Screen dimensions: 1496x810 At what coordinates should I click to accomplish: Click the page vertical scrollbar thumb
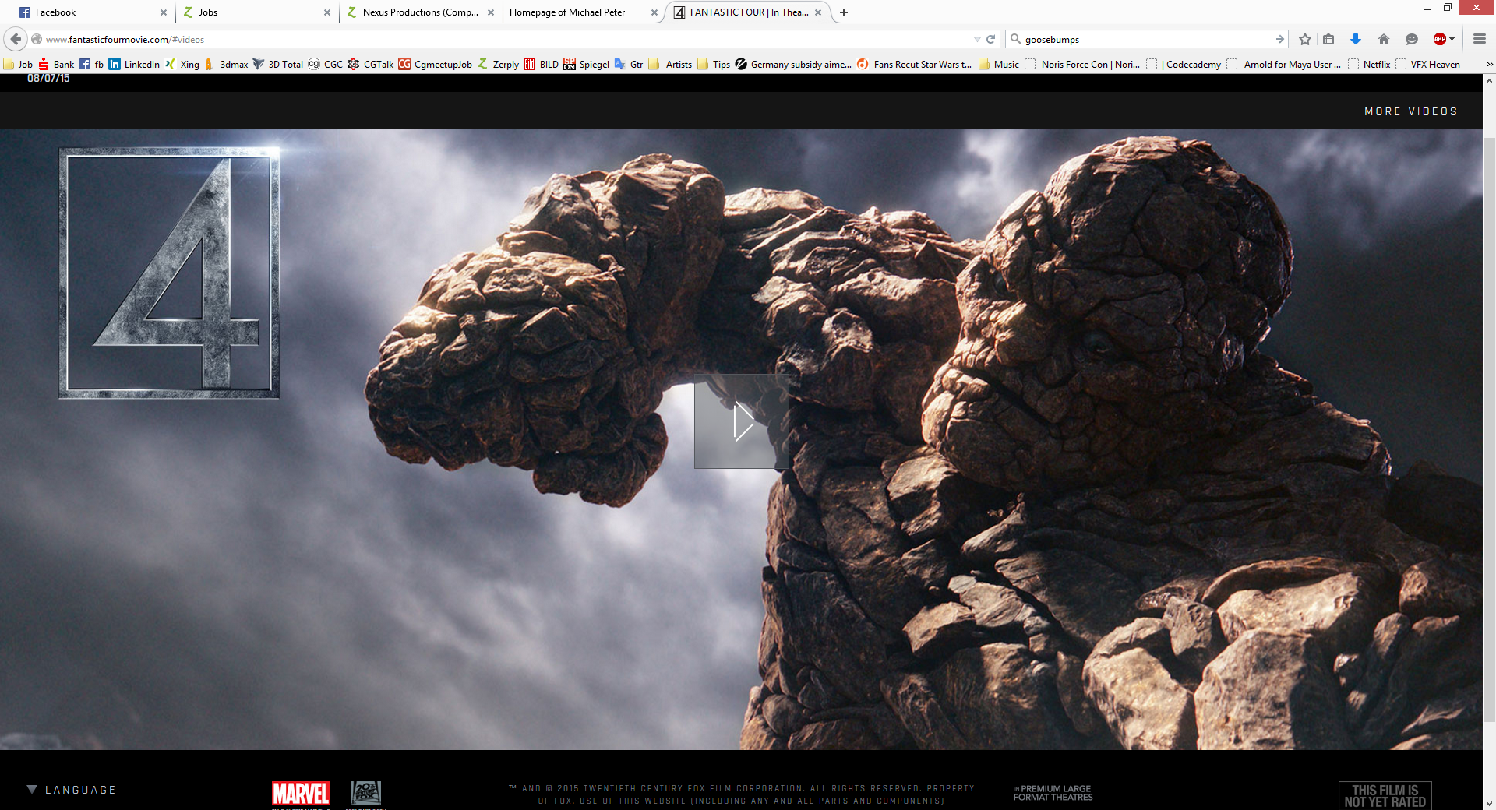(1489, 428)
